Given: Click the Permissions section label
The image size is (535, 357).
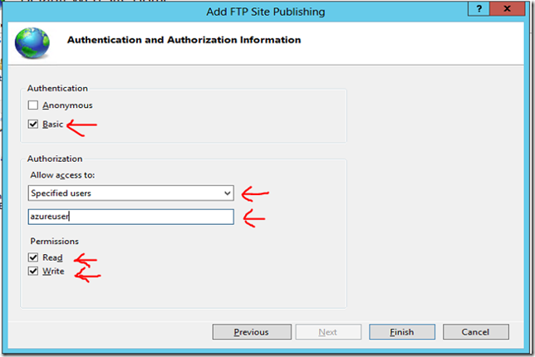Looking at the screenshot, I should tap(55, 241).
